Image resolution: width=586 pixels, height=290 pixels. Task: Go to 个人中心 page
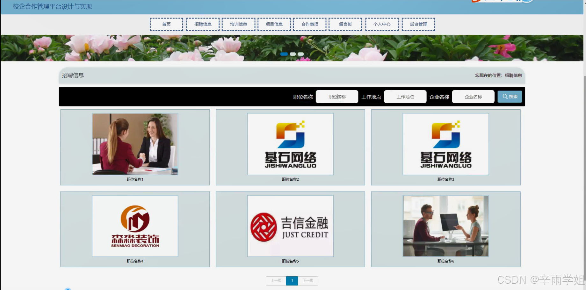382,24
